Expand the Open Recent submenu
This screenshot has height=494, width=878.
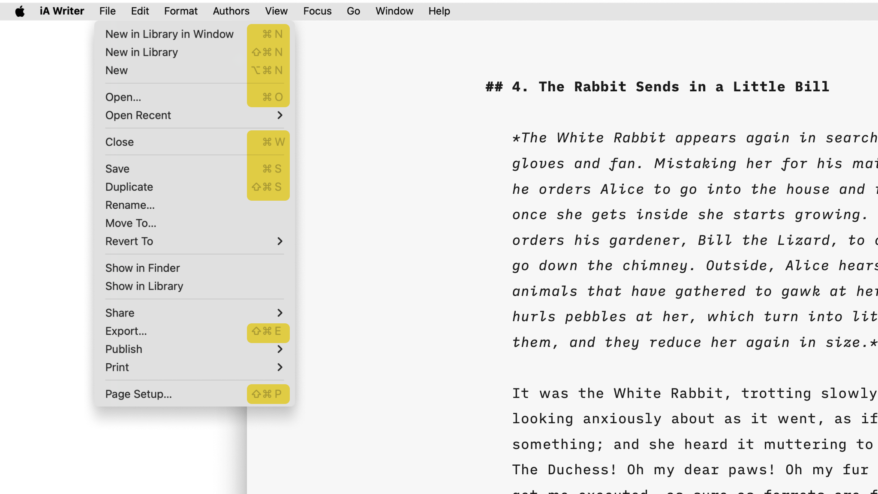pyautogui.click(x=138, y=115)
